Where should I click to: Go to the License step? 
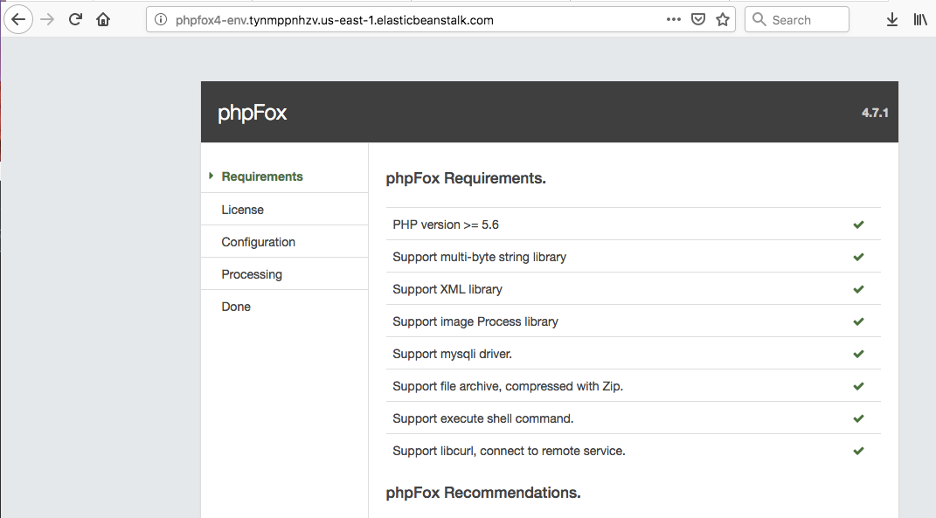tap(242, 210)
